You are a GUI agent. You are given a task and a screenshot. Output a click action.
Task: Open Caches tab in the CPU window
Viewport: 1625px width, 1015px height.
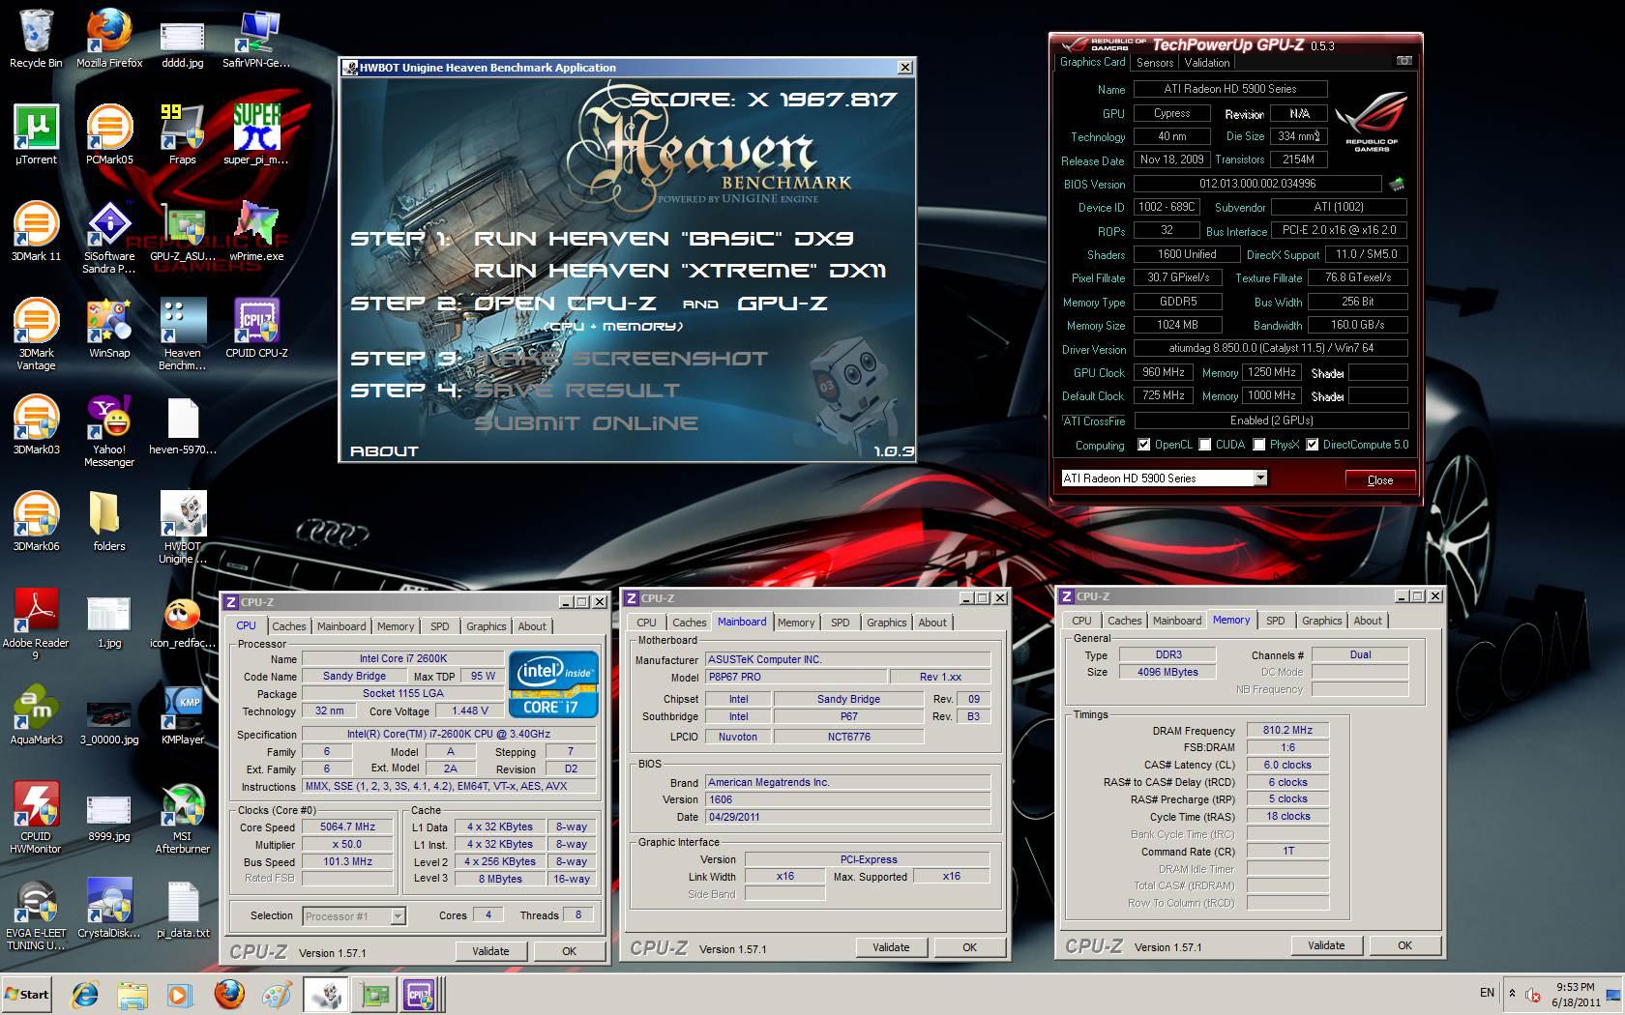[x=288, y=626]
